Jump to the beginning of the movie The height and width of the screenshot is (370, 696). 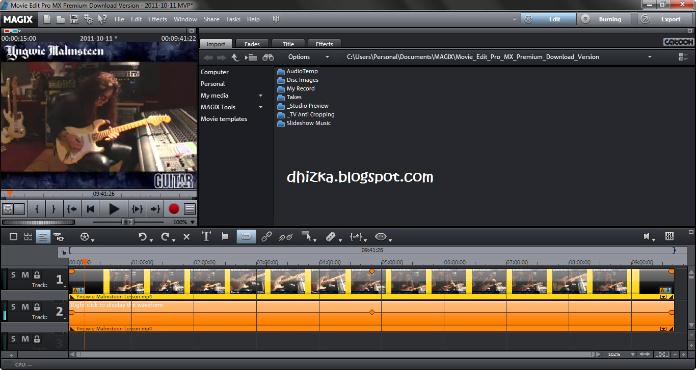90,209
